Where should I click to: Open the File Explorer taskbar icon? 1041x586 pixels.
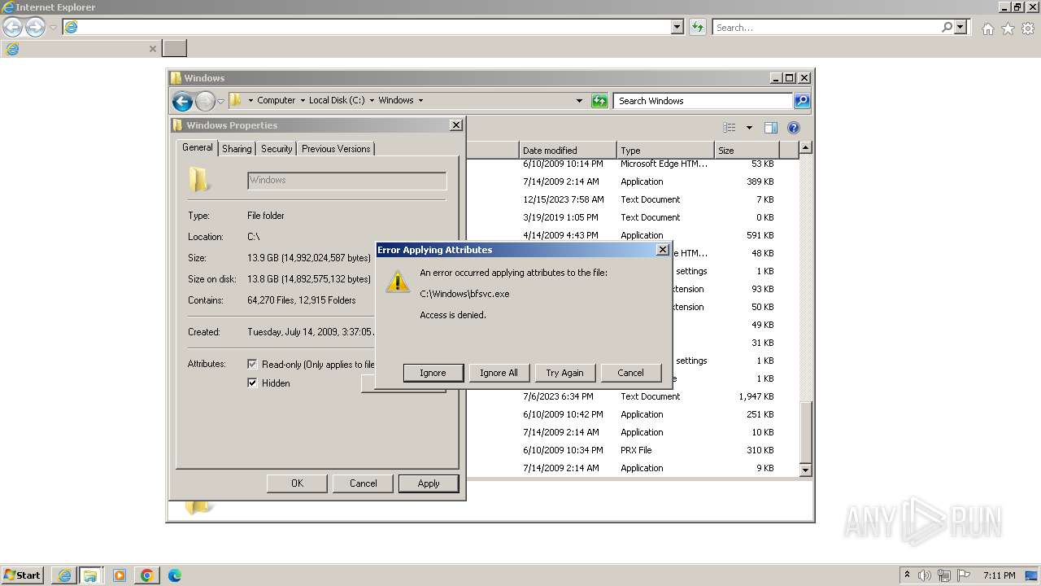pos(90,575)
